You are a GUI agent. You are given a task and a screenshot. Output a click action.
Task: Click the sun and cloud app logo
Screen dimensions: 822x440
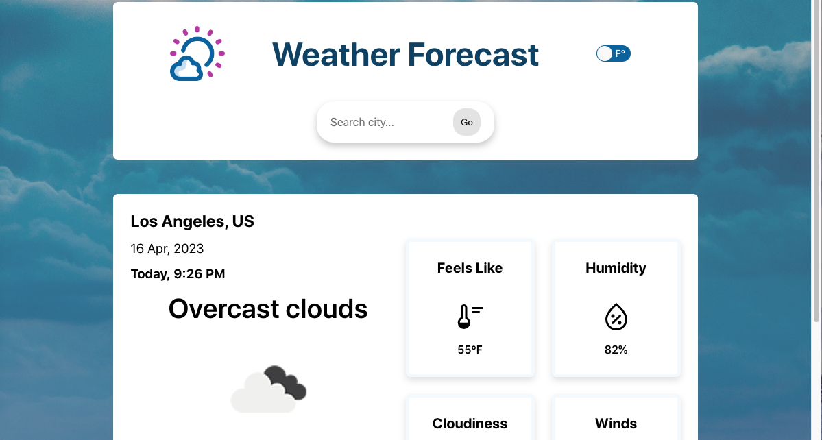(x=197, y=54)
